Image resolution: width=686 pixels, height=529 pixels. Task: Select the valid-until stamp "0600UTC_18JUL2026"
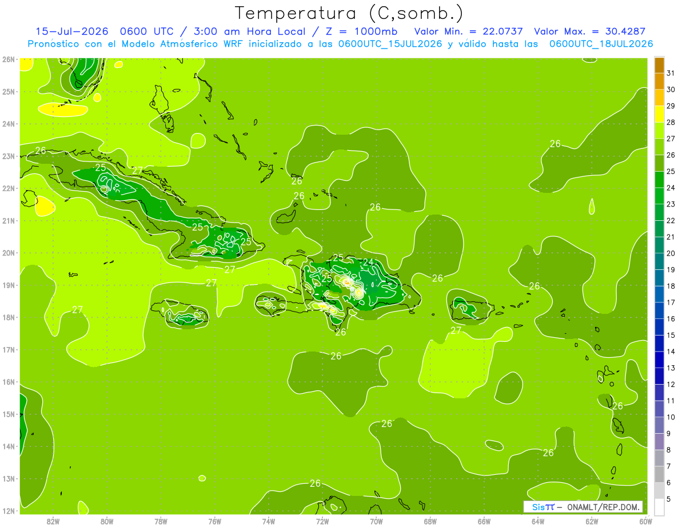click(x=601, y=44)
